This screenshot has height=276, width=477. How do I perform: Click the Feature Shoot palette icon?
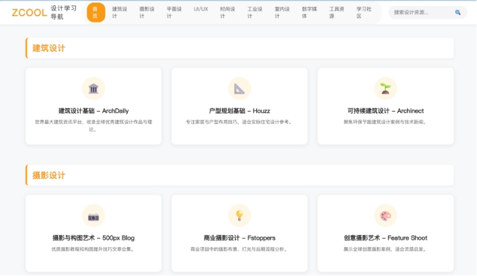pos(386,216)
